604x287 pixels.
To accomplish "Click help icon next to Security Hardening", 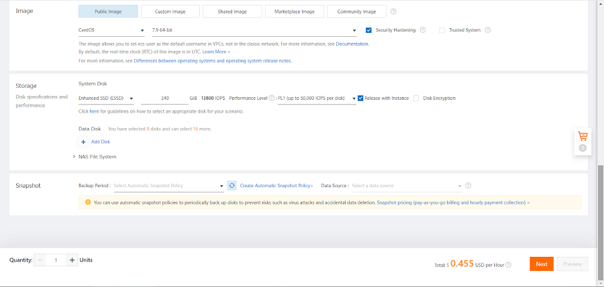I will (x=423, y=30).
